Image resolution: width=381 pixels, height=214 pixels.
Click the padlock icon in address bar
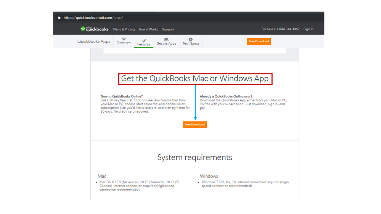pos(59,18)
